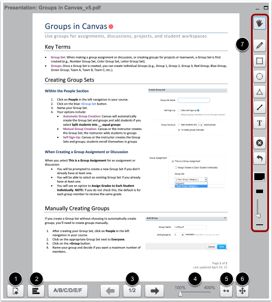Click the add presentation file button
The image size is (272, 302).
point(15,291)
